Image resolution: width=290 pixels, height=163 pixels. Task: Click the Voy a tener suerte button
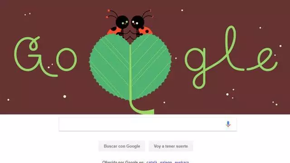pyautogui.click(x=171, y=146)
